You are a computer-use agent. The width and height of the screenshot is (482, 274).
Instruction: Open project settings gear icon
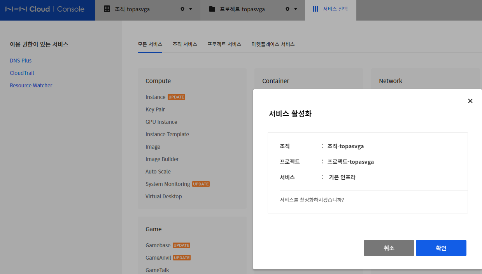click(287, 9)
